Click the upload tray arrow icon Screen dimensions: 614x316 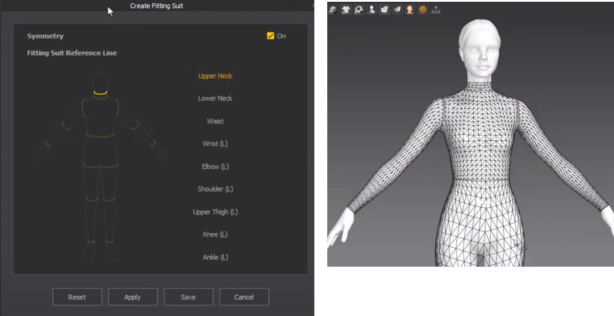[x=436, y=9]
